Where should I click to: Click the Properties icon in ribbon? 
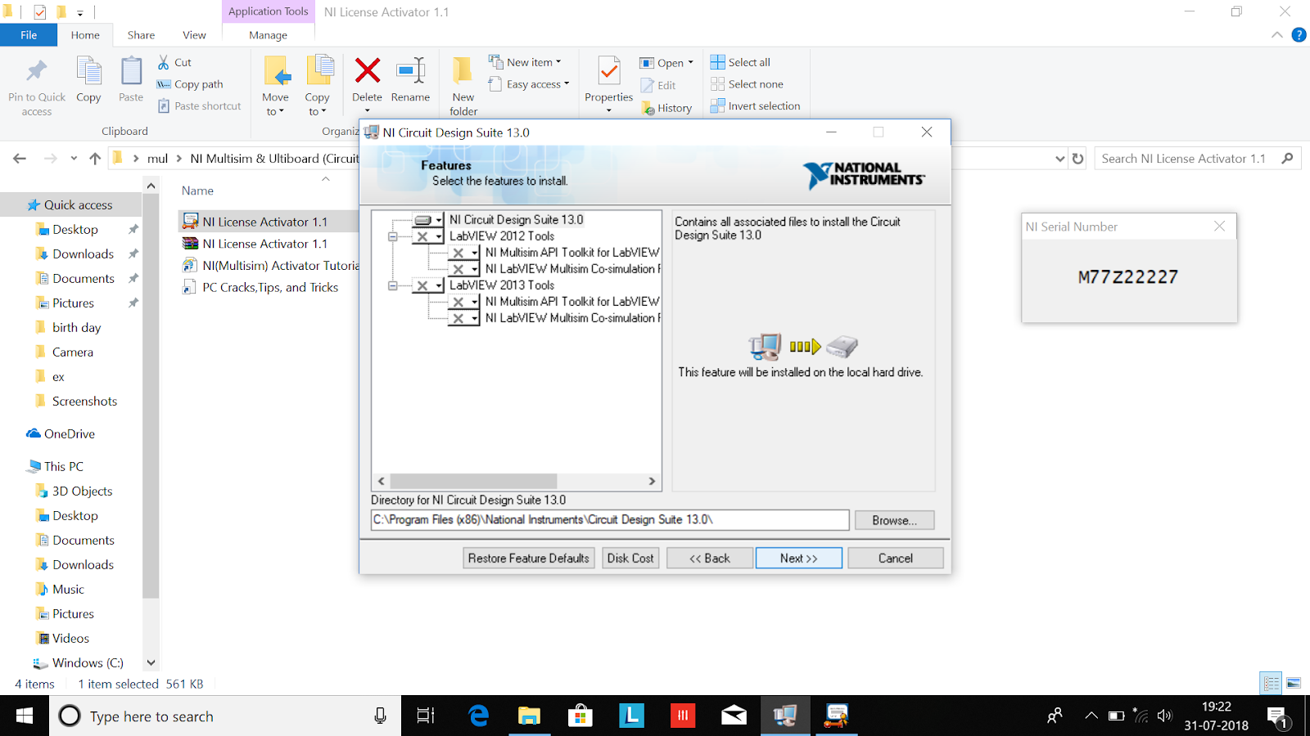608,71
